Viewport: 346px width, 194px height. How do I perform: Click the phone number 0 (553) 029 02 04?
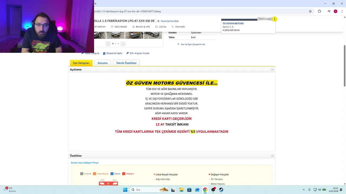click(231, 30)
